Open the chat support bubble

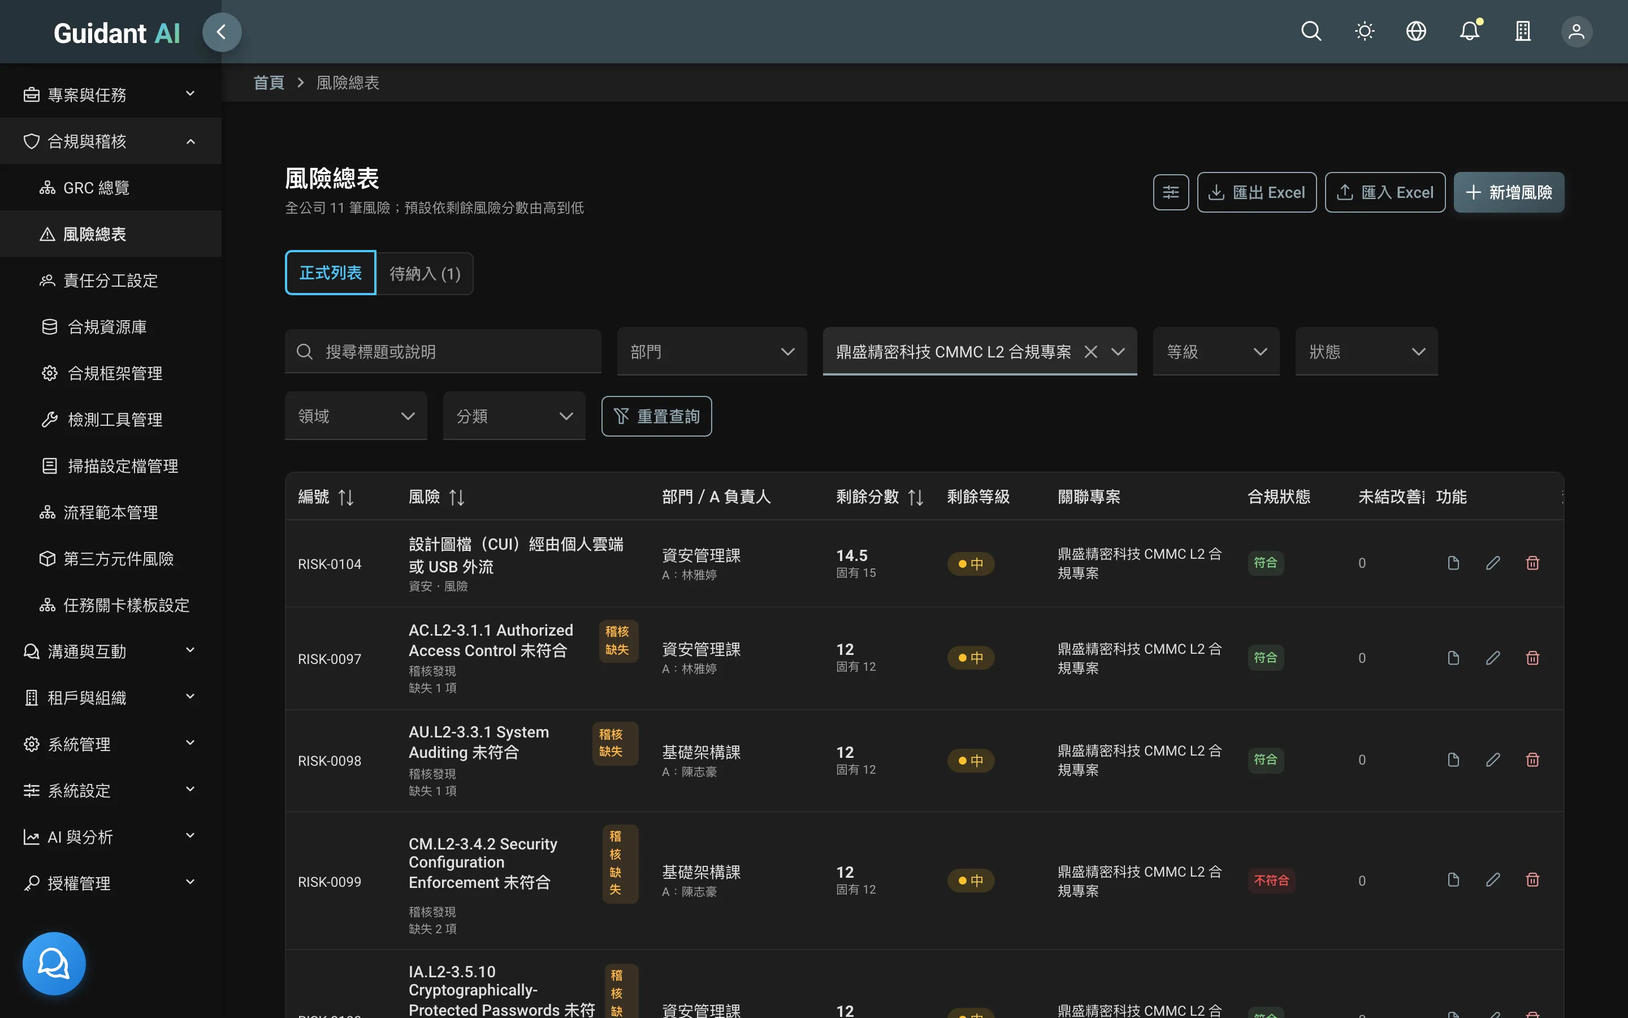coord(54,964)
